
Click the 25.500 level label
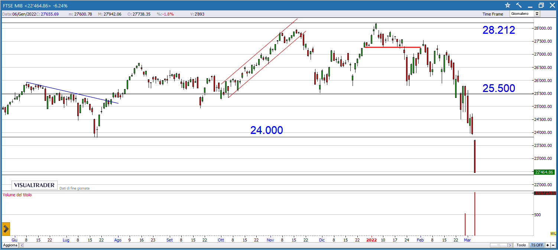pos(499,88)
